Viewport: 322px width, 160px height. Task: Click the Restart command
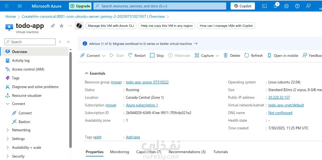(137, 56)
